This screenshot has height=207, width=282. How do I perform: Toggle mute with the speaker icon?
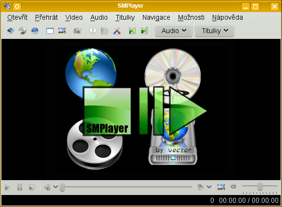[x=233, y=187]
